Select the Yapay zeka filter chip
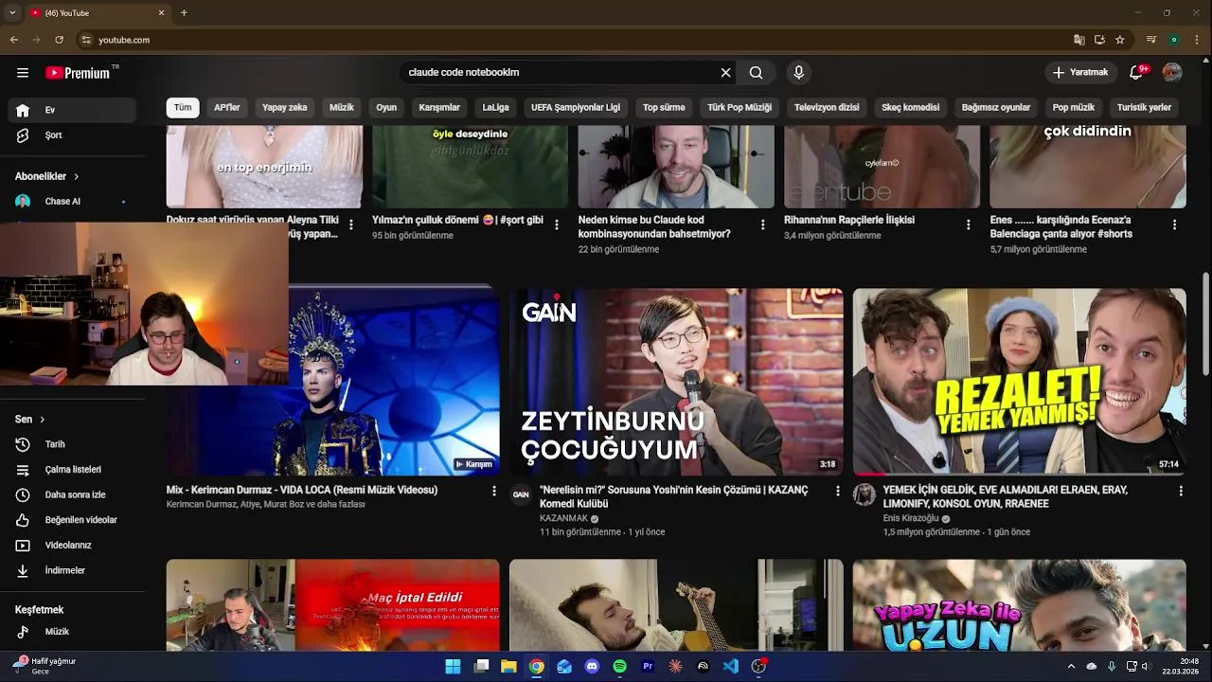 coord(285,108)
